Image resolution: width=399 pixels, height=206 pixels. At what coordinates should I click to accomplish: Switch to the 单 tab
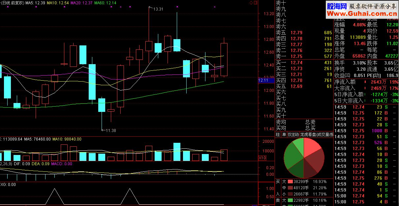pyautogui.click(x=284, y=134)
